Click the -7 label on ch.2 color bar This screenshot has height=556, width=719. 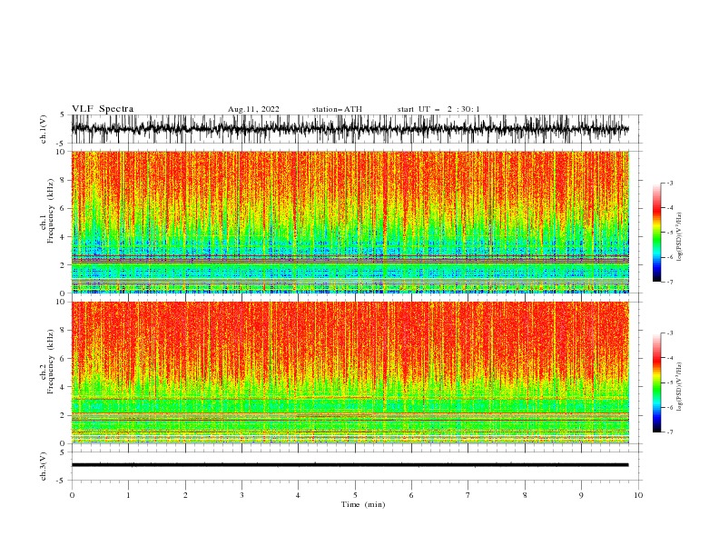point(669,432)
